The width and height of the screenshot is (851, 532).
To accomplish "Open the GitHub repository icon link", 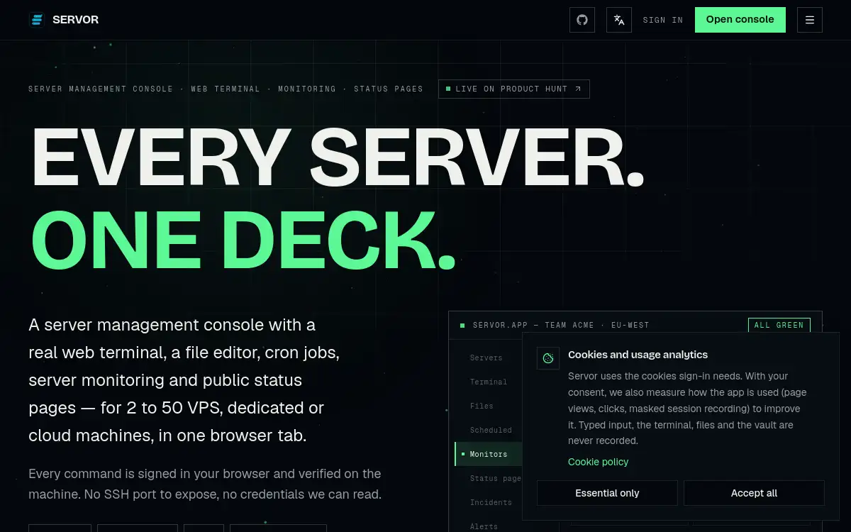I will (x=582, y=20).
